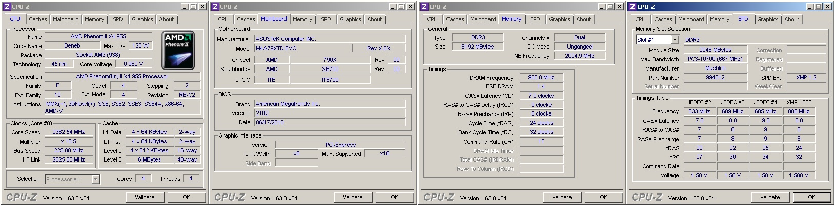835x206 pixels.
Task: Click the motherboard Model value M4A79XTD EVO
Action: [x=302, y=48]
